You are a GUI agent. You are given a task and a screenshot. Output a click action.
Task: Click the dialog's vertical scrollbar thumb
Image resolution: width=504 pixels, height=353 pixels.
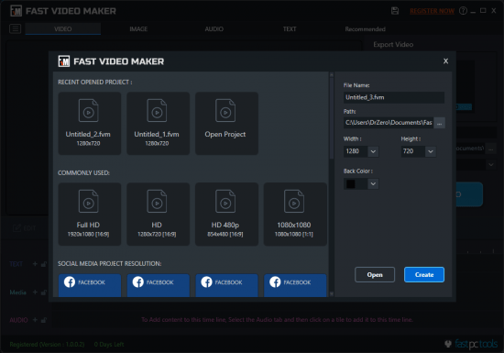332,118
